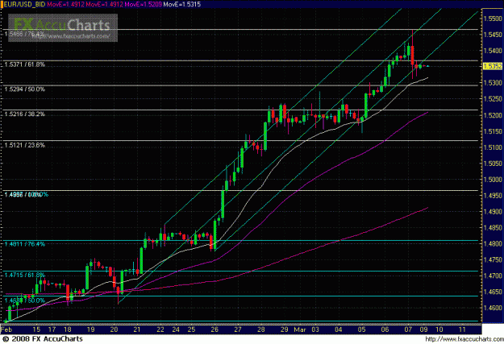Click 1.5250 on the price axis
Viewport: 504px width, 344px height.
(x=493, y=99)
